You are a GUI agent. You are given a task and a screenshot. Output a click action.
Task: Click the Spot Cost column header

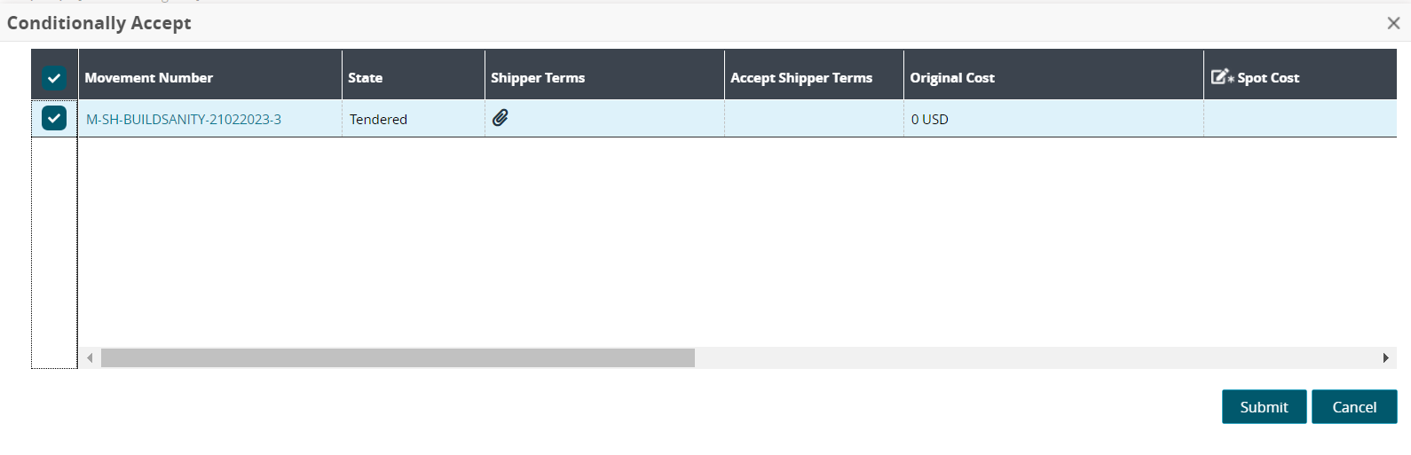[x=1268, y=78]
